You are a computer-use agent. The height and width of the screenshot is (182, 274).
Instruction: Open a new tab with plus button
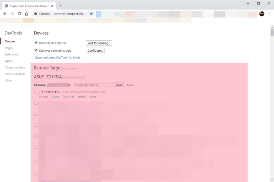61,6
